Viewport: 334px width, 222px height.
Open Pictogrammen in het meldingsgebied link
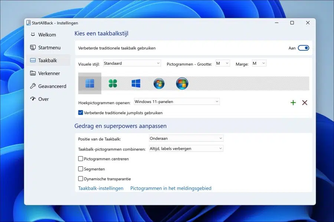(171, 188)
